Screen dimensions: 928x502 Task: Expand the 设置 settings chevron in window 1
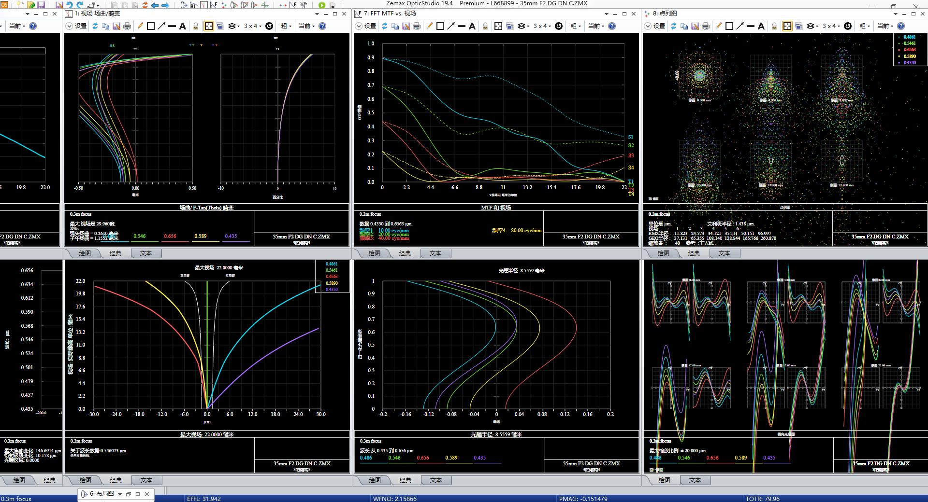(x=69, y=26)
